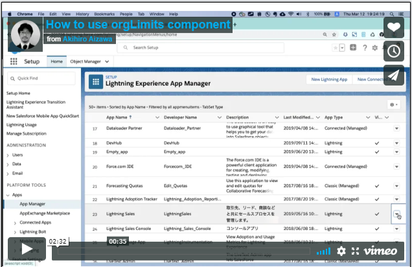Open History menu in menu bar
Image resolution: width=412 pixels, height=267 pixels.
(82, 14)
